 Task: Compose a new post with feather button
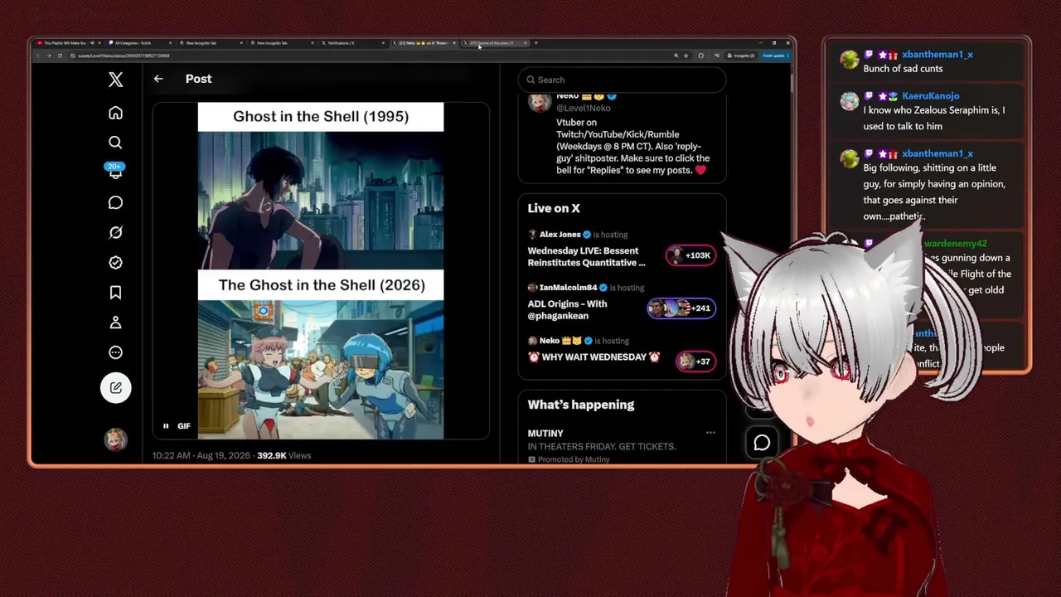pyautogui.click(x=115, y=387)
